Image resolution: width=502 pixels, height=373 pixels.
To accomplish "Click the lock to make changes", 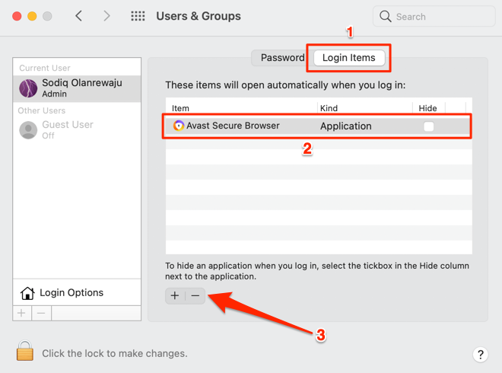I will 25,351.
